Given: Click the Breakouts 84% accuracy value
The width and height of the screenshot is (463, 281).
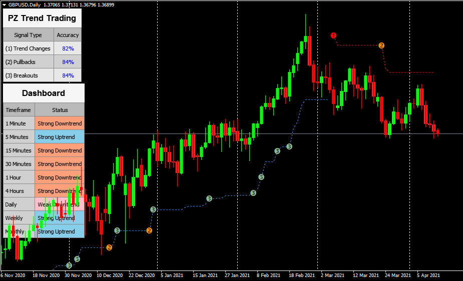Looking at the screenshot, I should pos(68,75).
